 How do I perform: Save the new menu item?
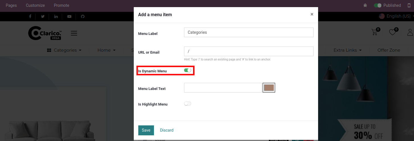[146, 130]
